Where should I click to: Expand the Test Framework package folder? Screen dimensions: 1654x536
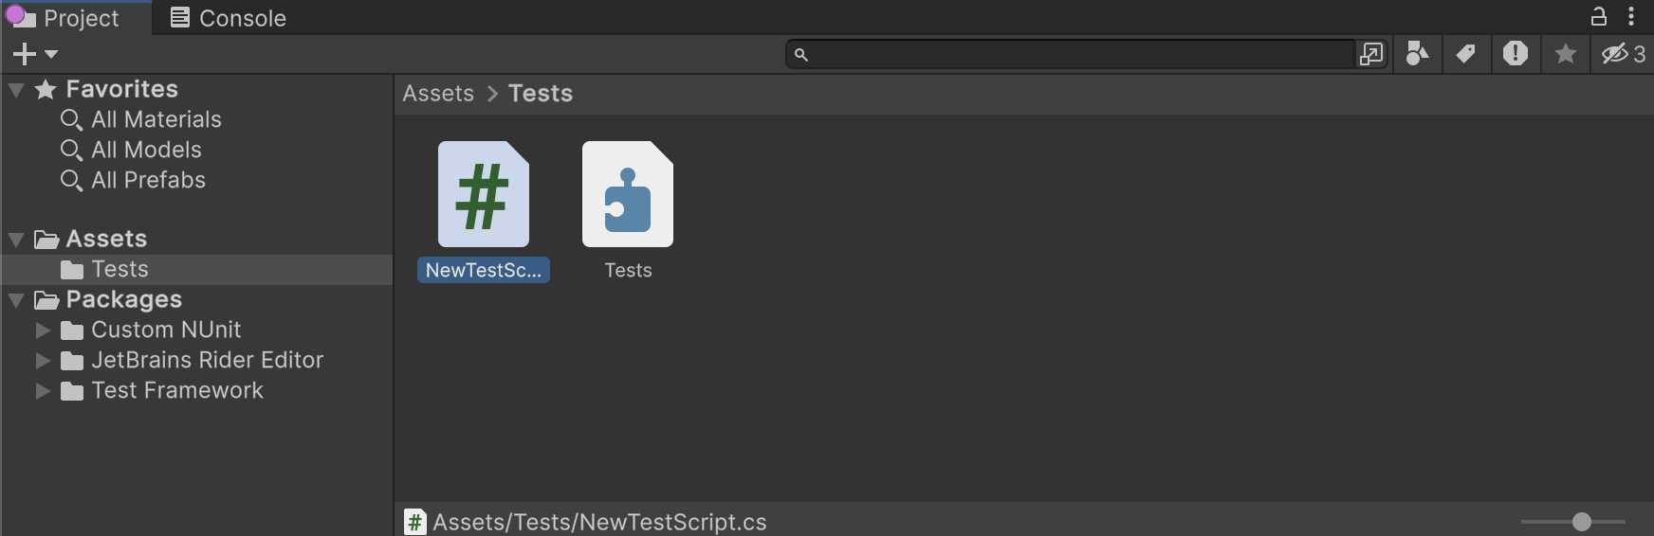click(x=43, y=391)
